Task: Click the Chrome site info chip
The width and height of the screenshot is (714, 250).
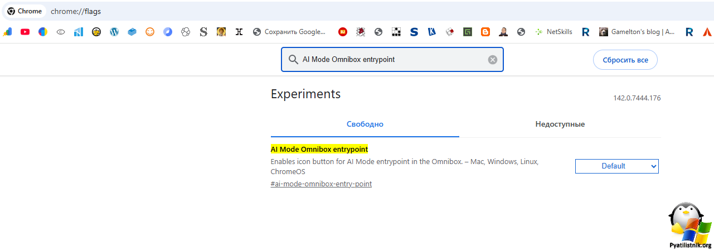Action: coord(25,11)
